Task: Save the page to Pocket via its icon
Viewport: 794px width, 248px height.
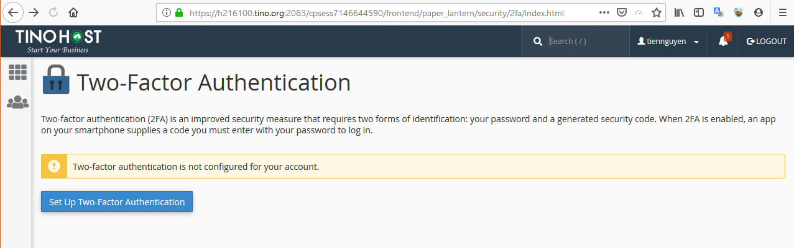Action: (x=621, y=12)
